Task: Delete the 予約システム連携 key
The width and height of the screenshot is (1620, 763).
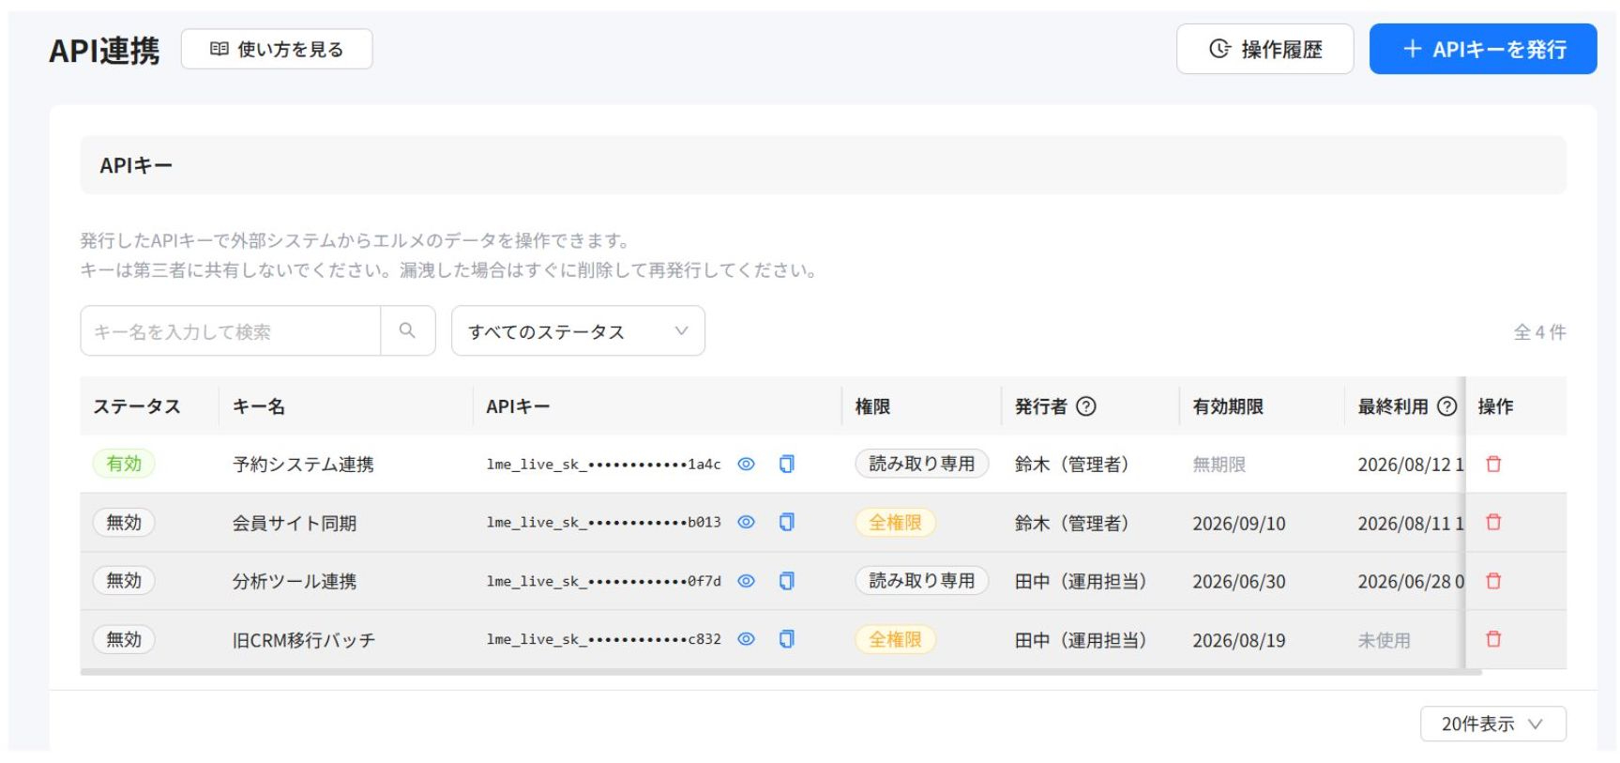Action: click(x=1493, y=464)
